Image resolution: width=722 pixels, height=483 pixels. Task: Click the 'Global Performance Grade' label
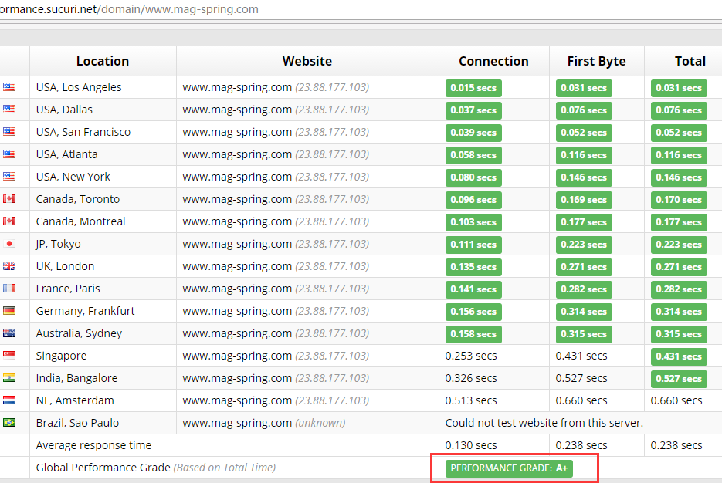coord(103,468)
